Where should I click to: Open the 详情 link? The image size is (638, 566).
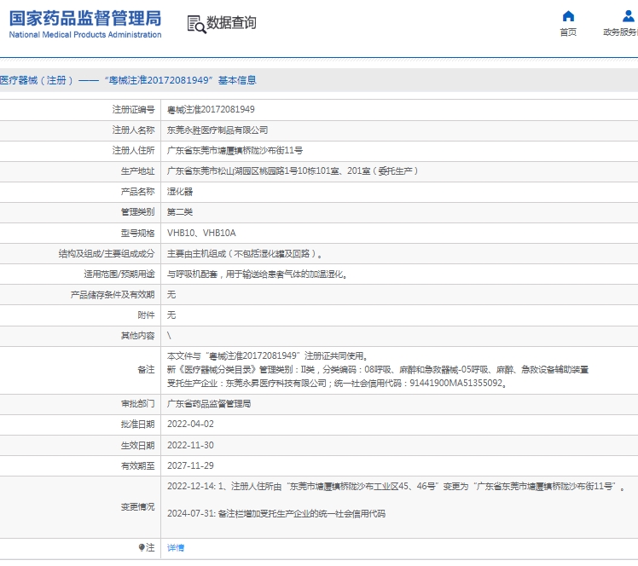pos(176,548)
